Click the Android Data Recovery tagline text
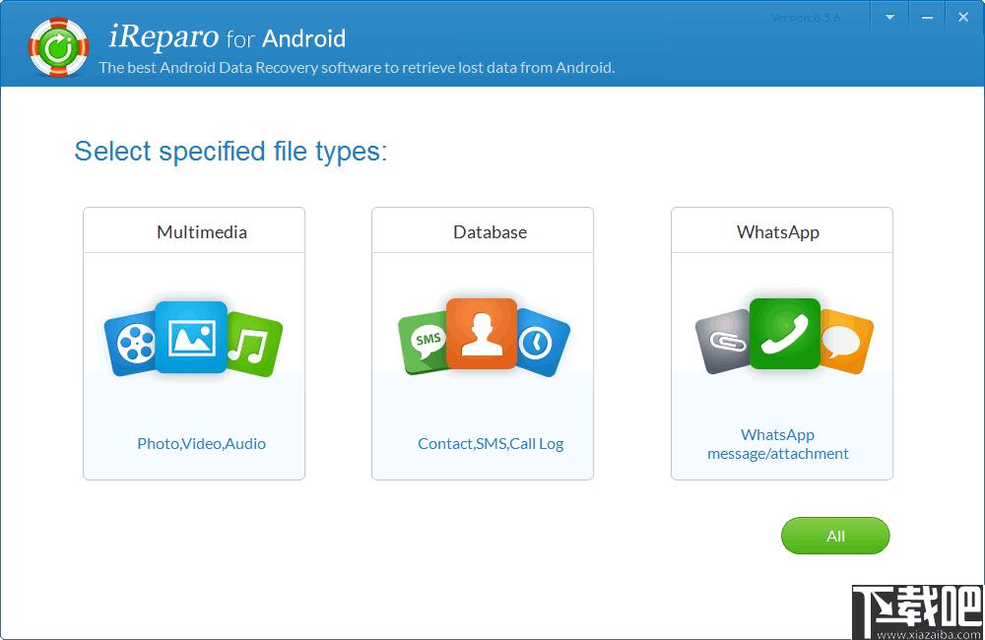 pos(357,67)
